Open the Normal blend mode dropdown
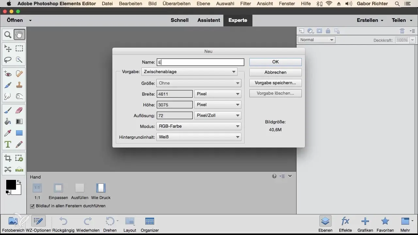The height and width of the screenshot is (235, 418). click(316, 40)
